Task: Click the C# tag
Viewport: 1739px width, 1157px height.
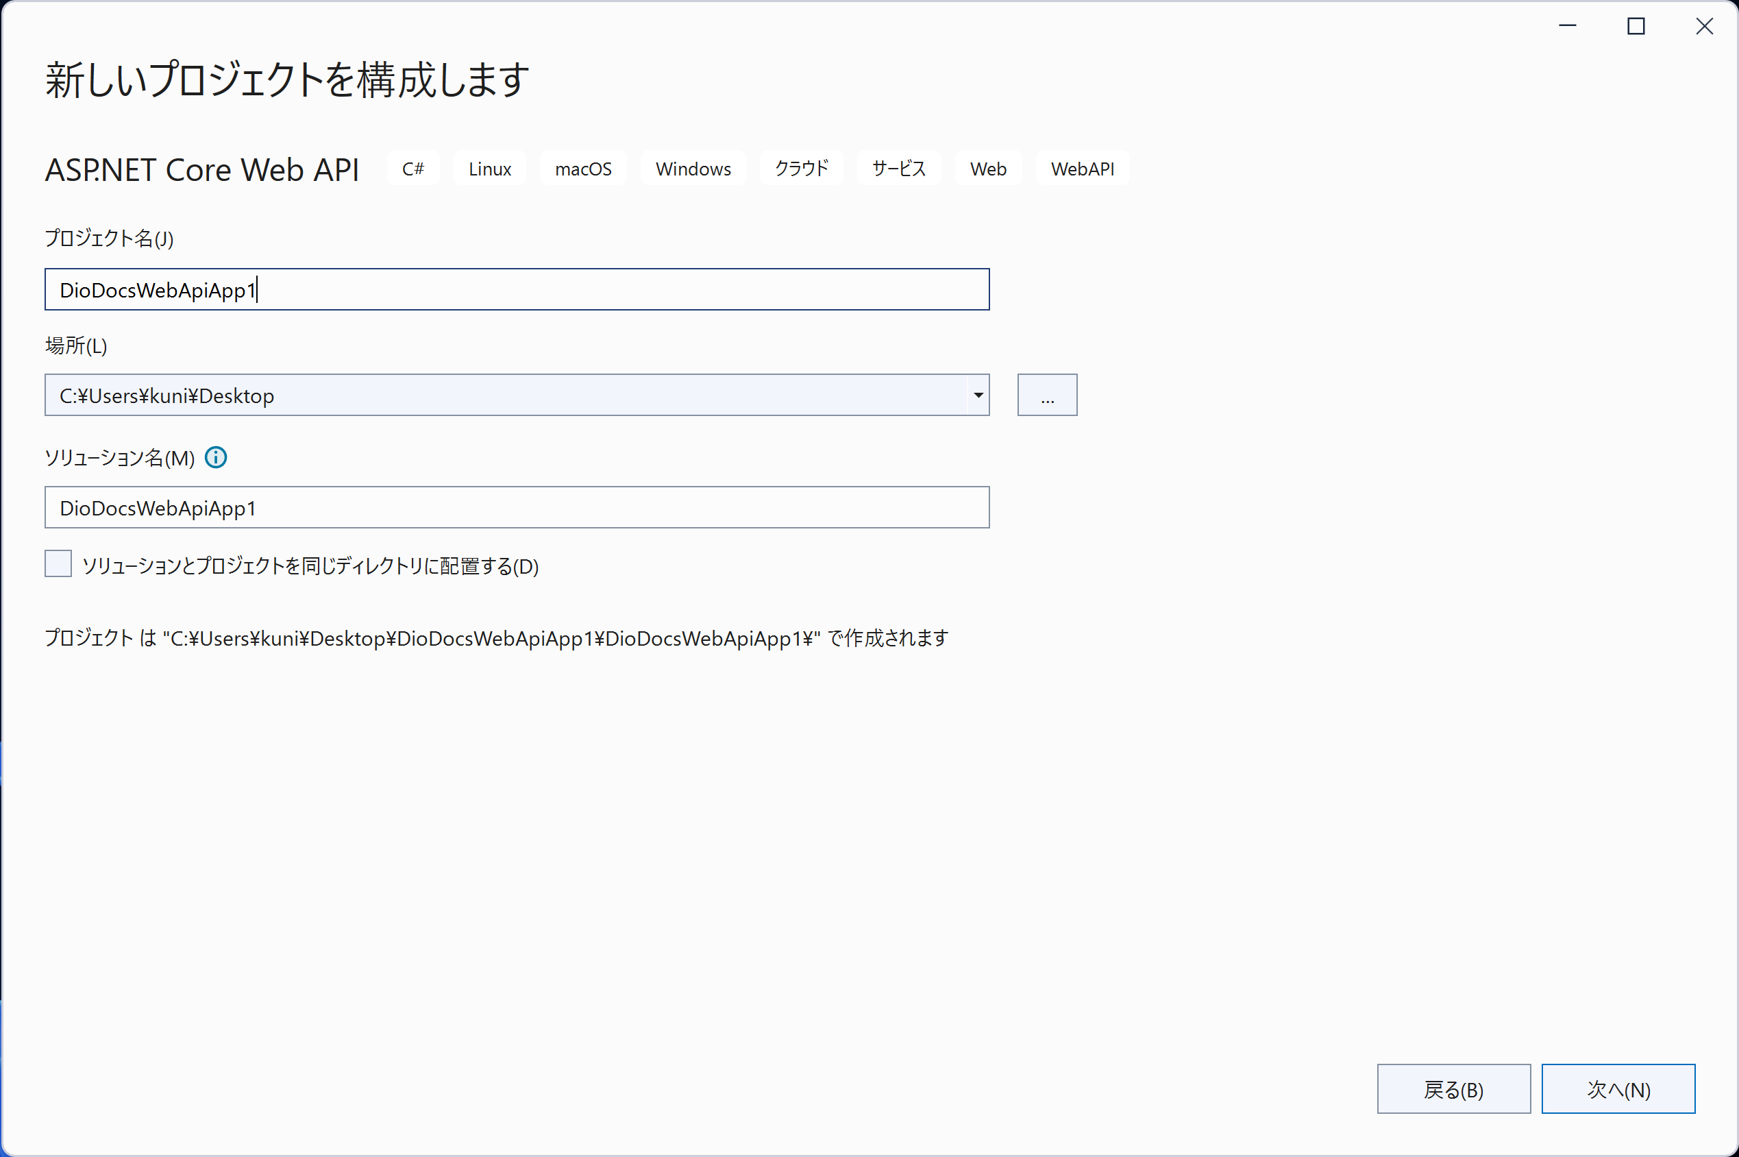Action: tap(413, 168)
